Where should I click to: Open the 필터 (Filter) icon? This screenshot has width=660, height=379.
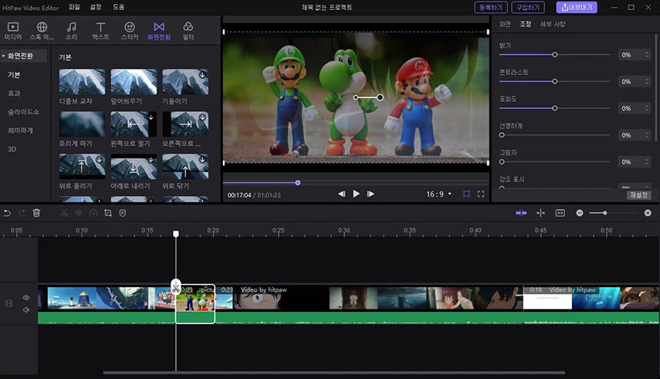[188, 27]
